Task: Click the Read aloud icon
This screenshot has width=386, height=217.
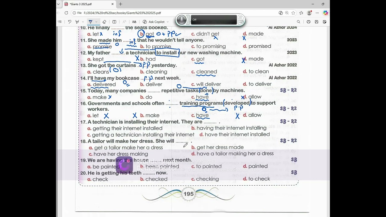Action: click(x=124, y=22)
